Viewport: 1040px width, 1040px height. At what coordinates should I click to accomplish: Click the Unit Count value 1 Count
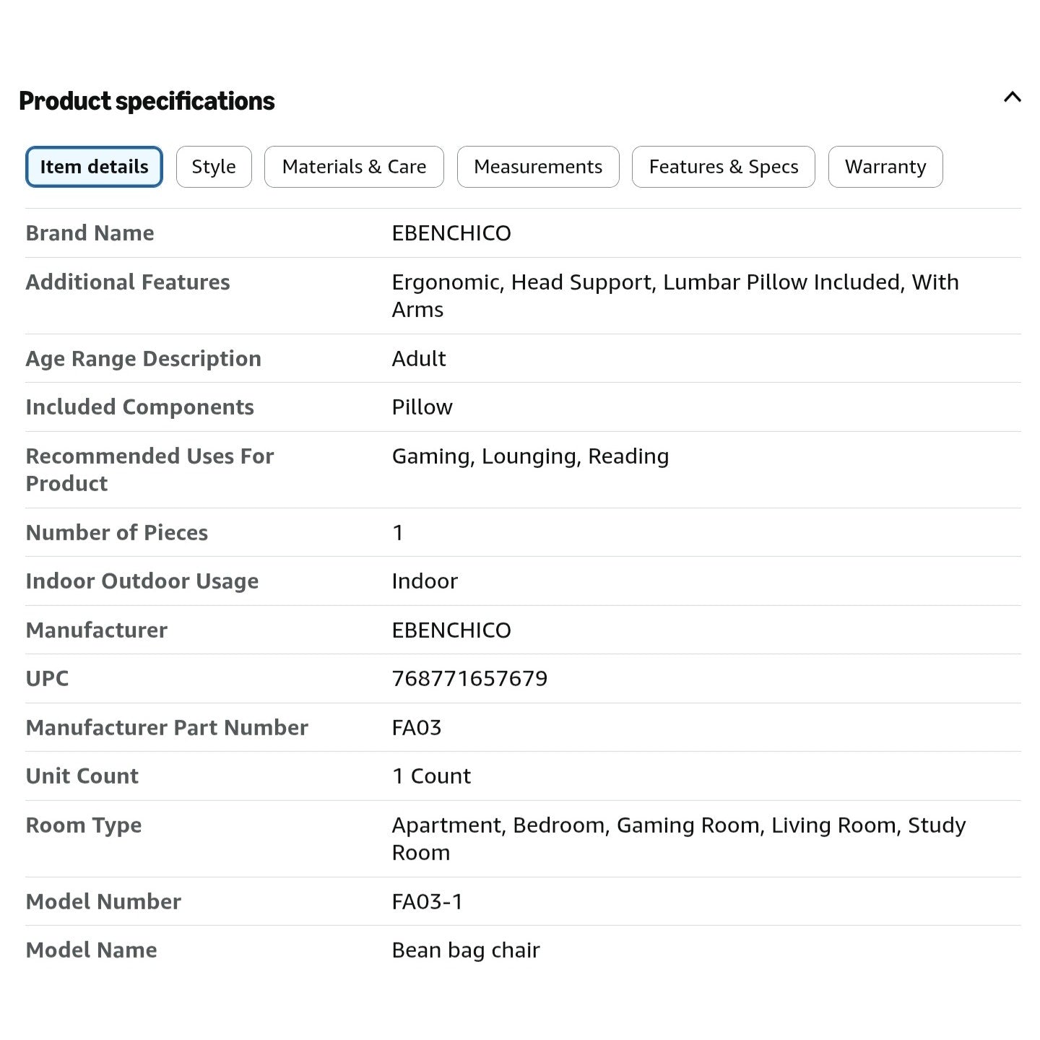[431, 776]
